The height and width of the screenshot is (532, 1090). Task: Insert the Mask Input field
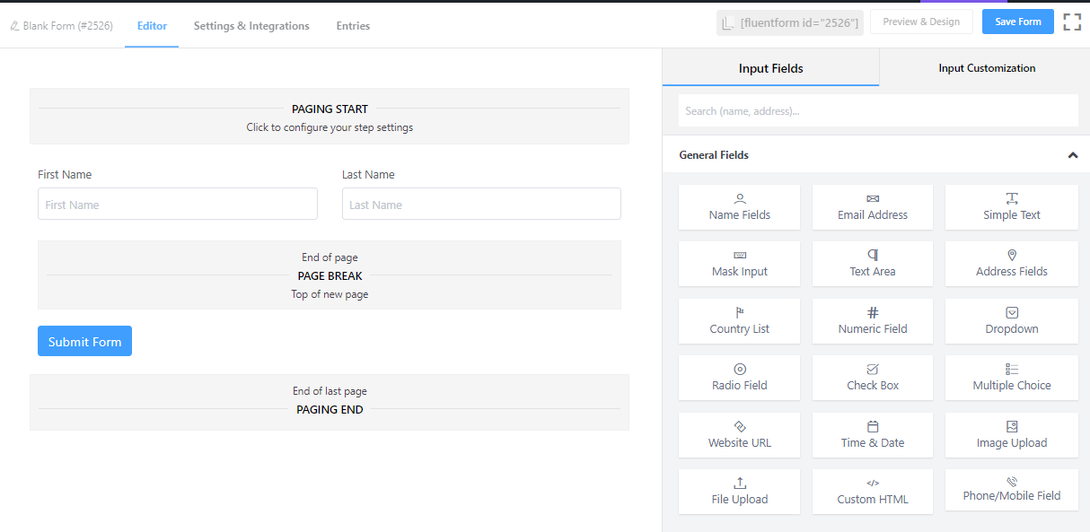[739, 264]
